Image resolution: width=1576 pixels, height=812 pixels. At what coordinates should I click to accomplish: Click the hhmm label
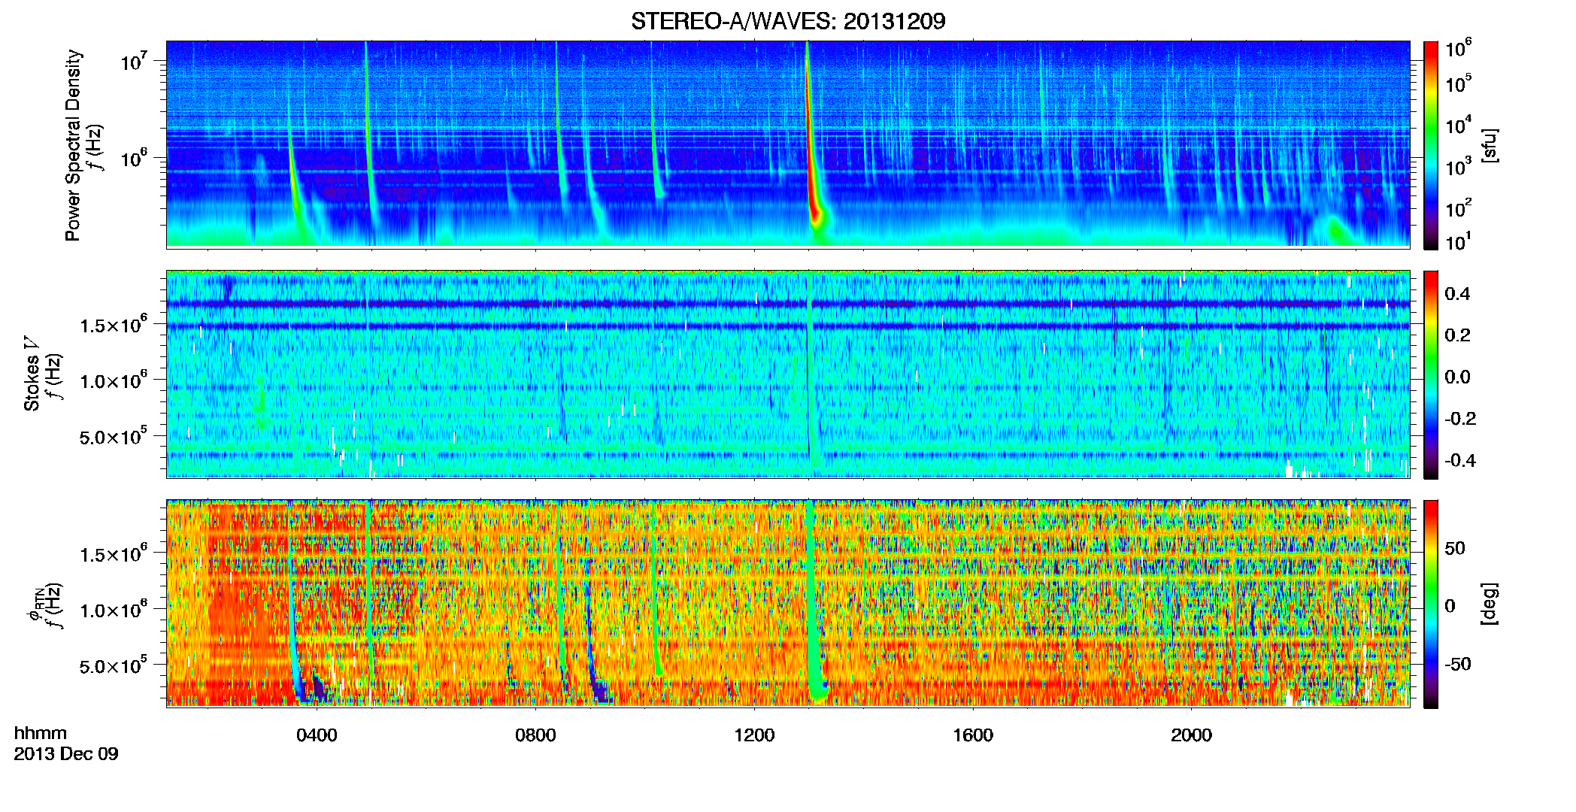(x=41, y=733)
